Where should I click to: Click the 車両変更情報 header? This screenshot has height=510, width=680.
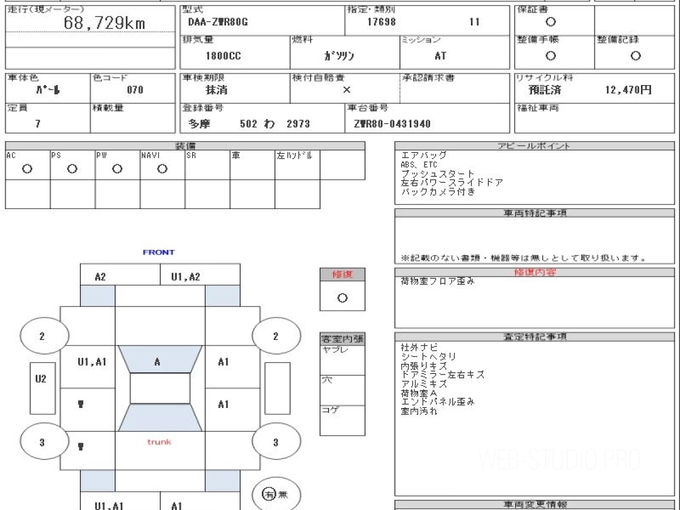(x=534, y=504)
